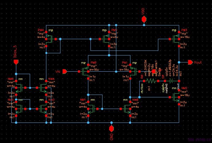
Task: Select NMOS transistor NM1
Action: tap(91, 108)
